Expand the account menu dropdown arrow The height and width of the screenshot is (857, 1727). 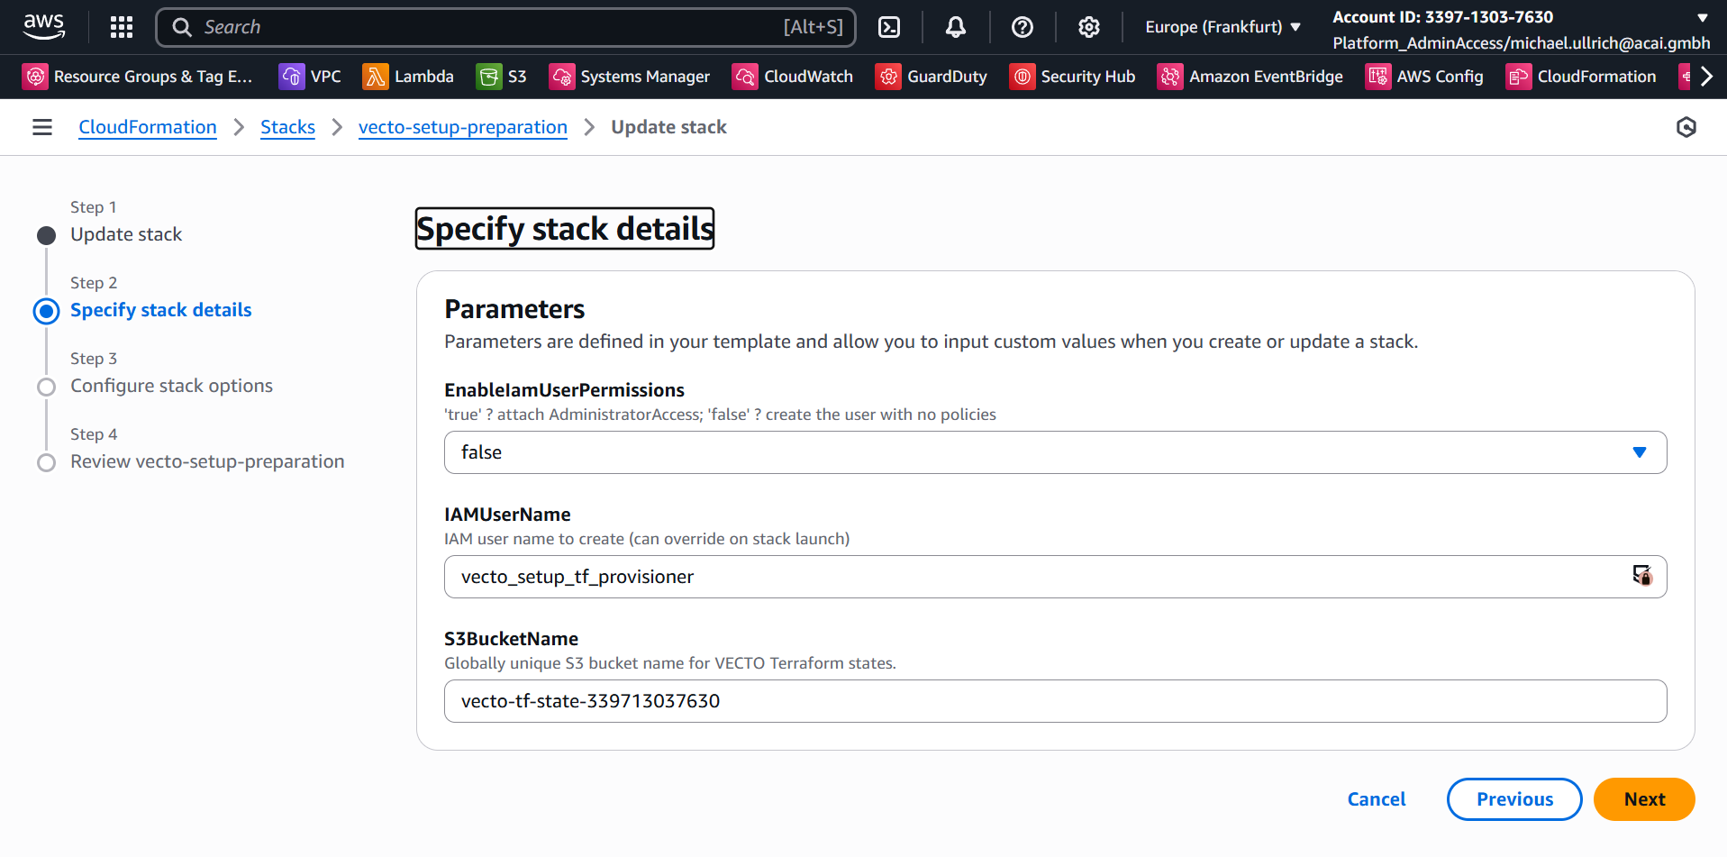(x=1702, y=17)
